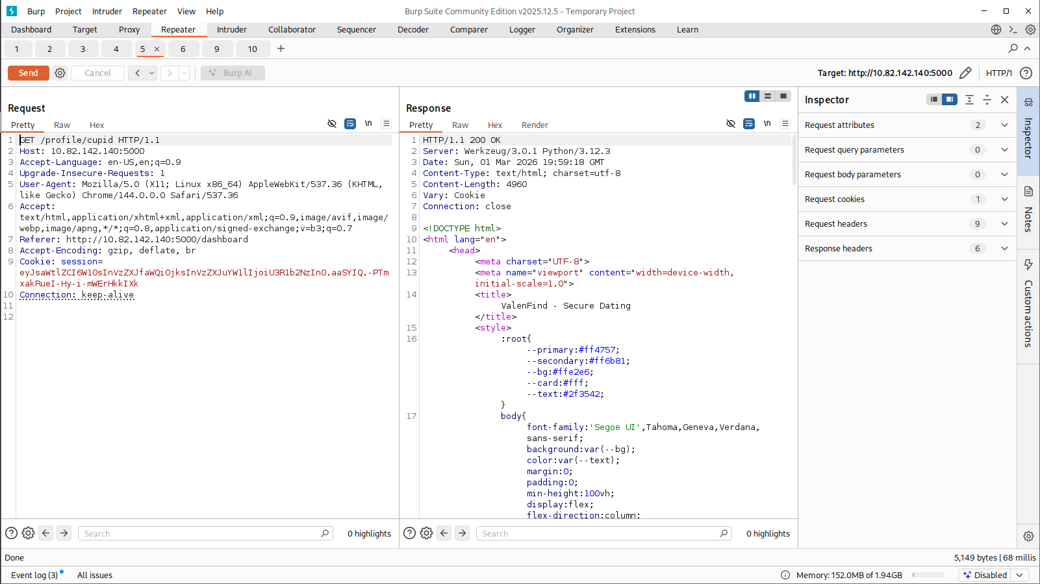Go forward to next request in history
Viewport: 1040px width, 584px height.
[170, 73]
